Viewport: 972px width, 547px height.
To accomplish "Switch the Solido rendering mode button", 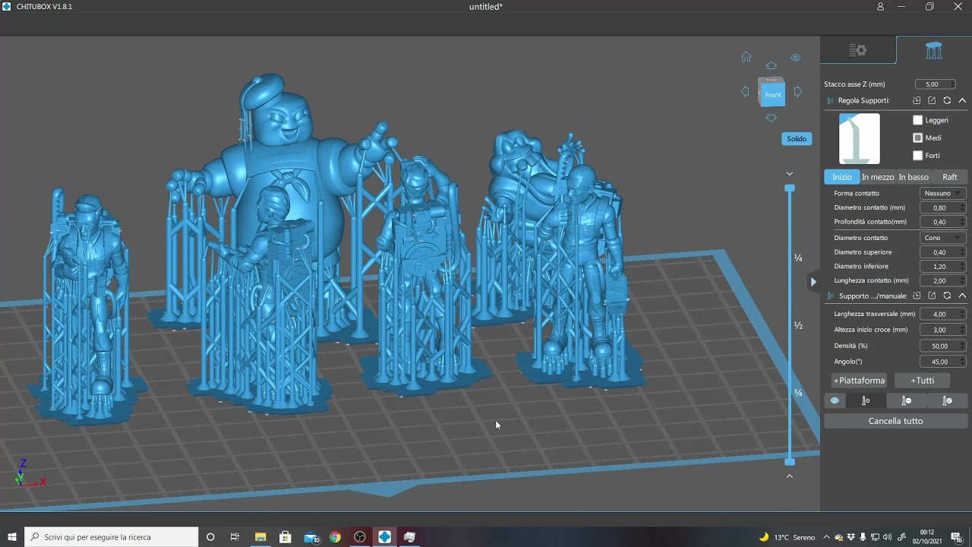I will [x=797, y=139].
